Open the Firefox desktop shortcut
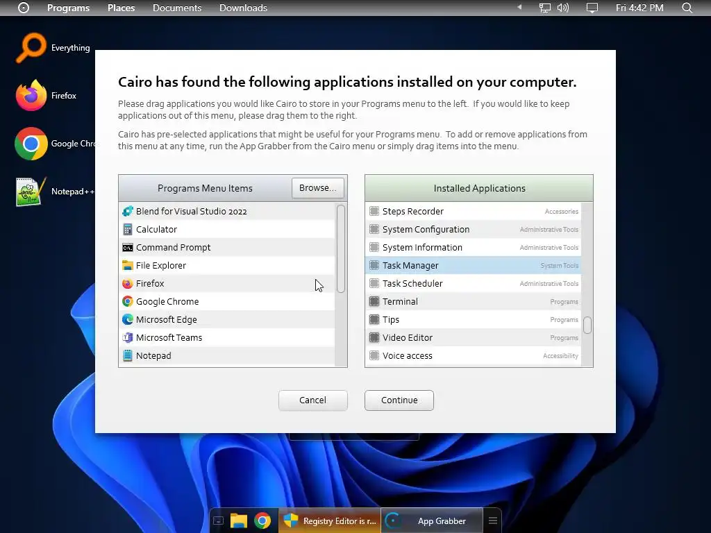Image resolution: width=711 pixels, height=533 pixels. tap(46, 96)
